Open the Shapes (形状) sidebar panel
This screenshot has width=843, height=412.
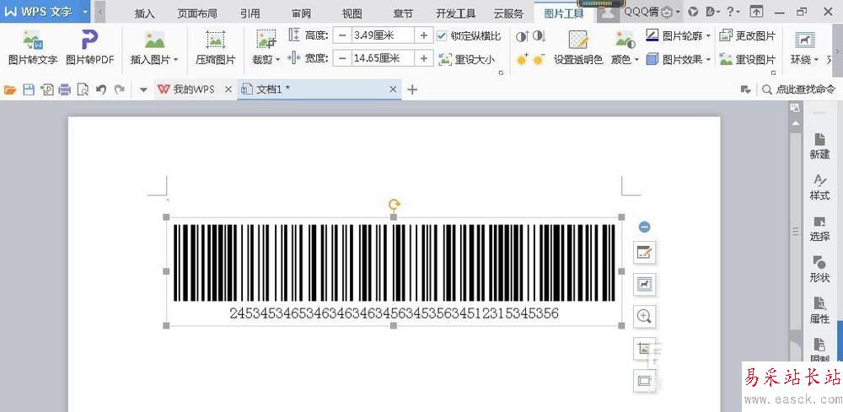pyautogui.click(x=819, y=269)
